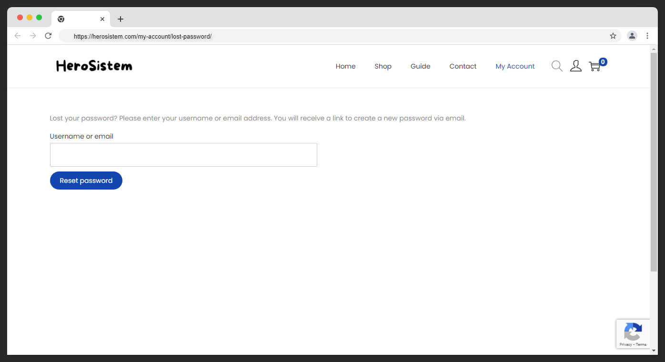Go to the Home menu item

(x=345, y=66)
